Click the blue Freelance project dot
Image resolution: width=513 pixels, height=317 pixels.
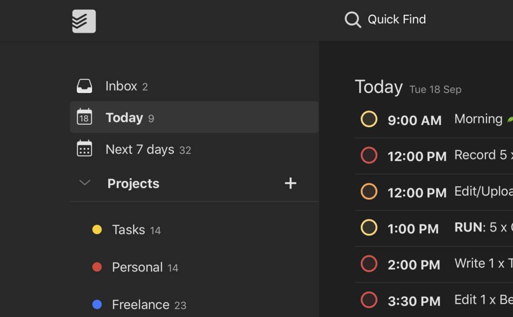coord(97,305)
